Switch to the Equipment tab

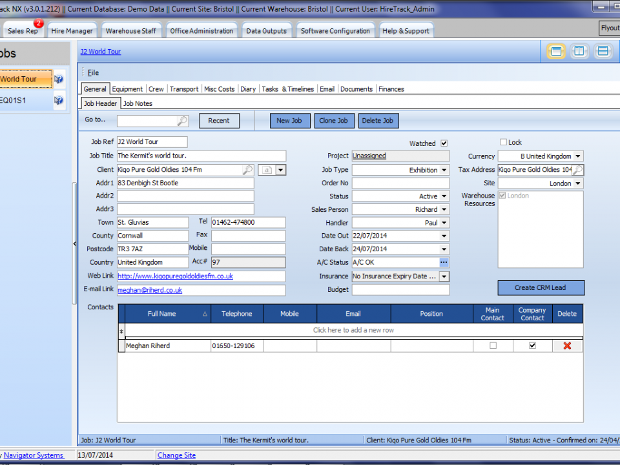127,89
